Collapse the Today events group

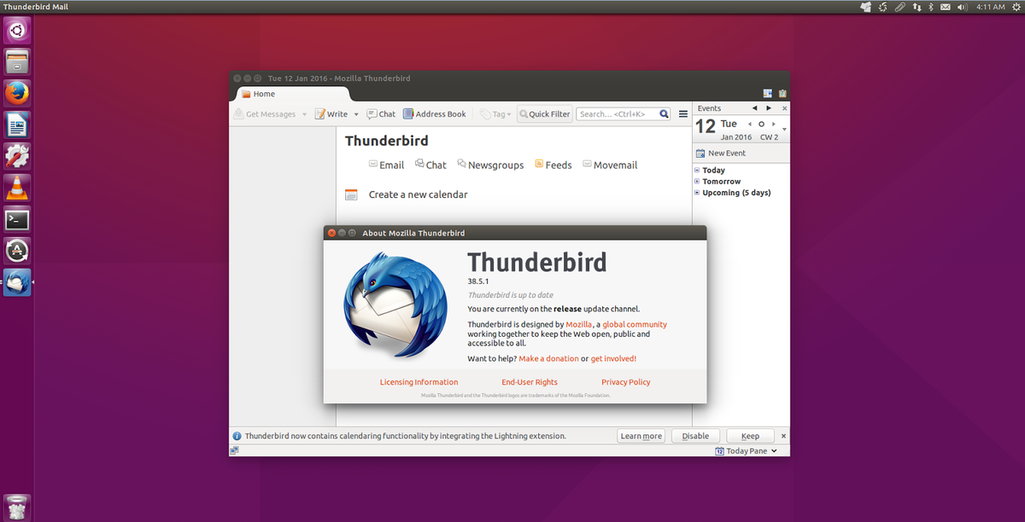coord(697,171)
